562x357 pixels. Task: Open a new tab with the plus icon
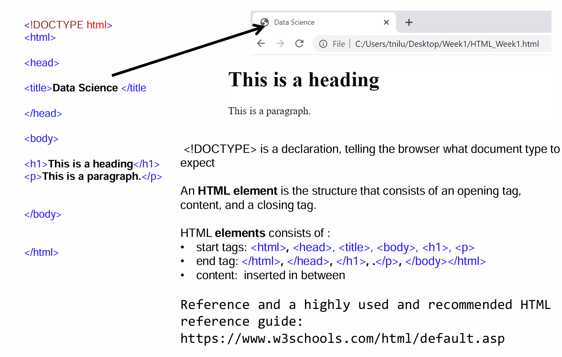tap(409, 23)
